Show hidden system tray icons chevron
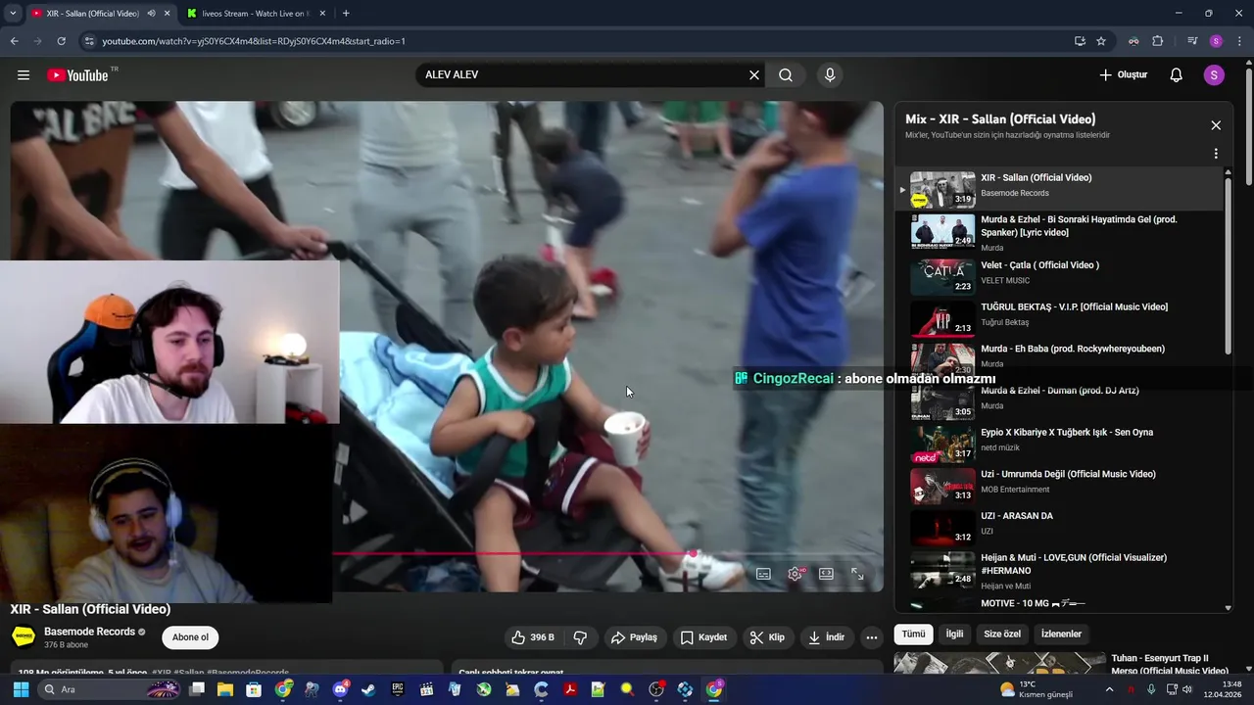Screen dimensions: 1254x705 [1109, 690]
